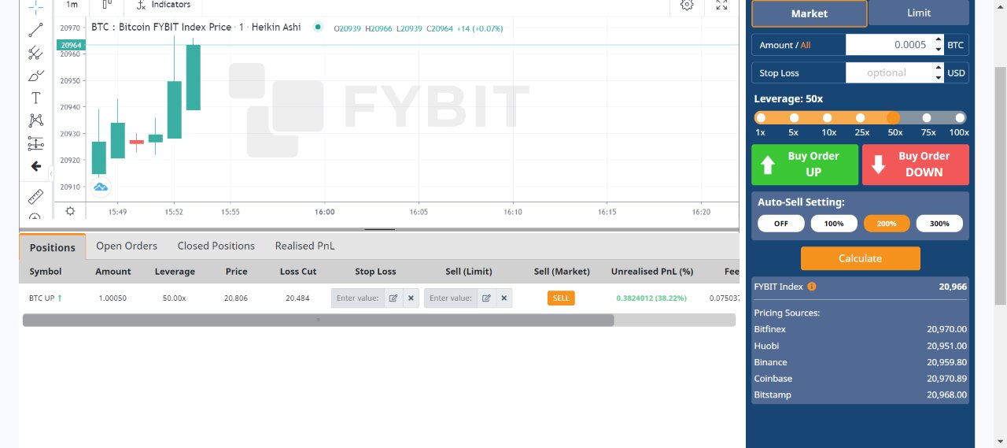Open axis settings gear below price scale

click(70, 211)
